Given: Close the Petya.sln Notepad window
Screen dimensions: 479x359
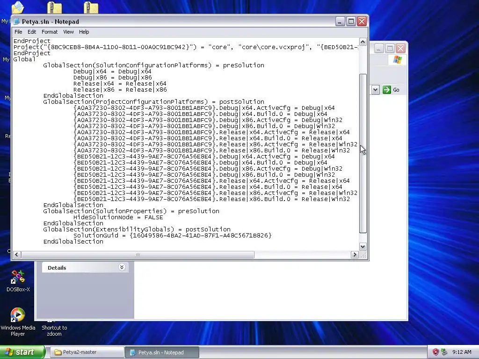Looking at the screenshot, I should 362,22.
